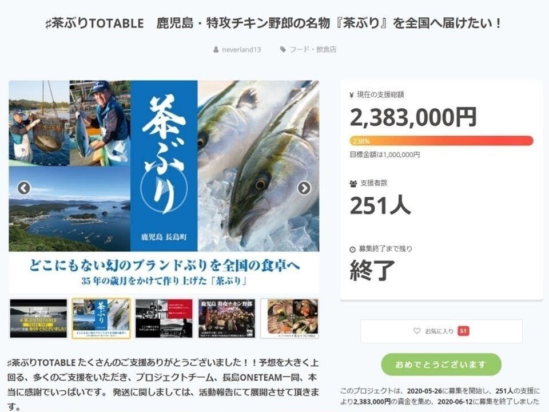
Task: Click the green おめでとうございます button
Action: pyautogui.click(x=441, y=365)
